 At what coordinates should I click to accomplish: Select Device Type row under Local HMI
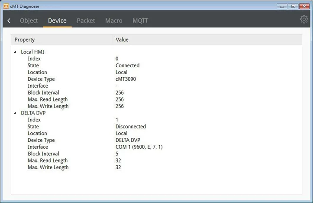(156, 79)
